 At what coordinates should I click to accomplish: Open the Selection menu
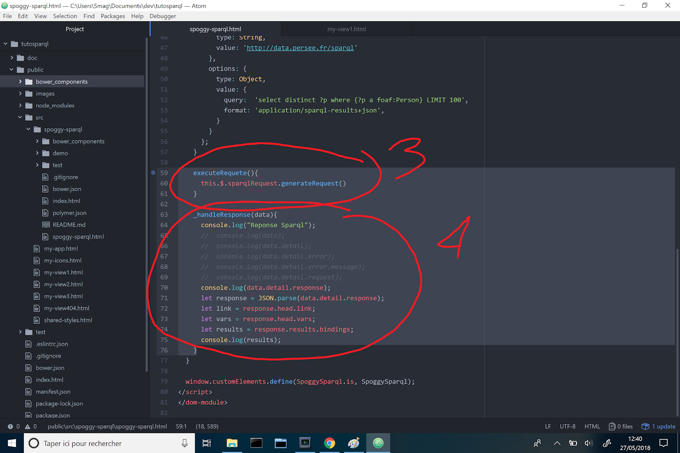65,16
